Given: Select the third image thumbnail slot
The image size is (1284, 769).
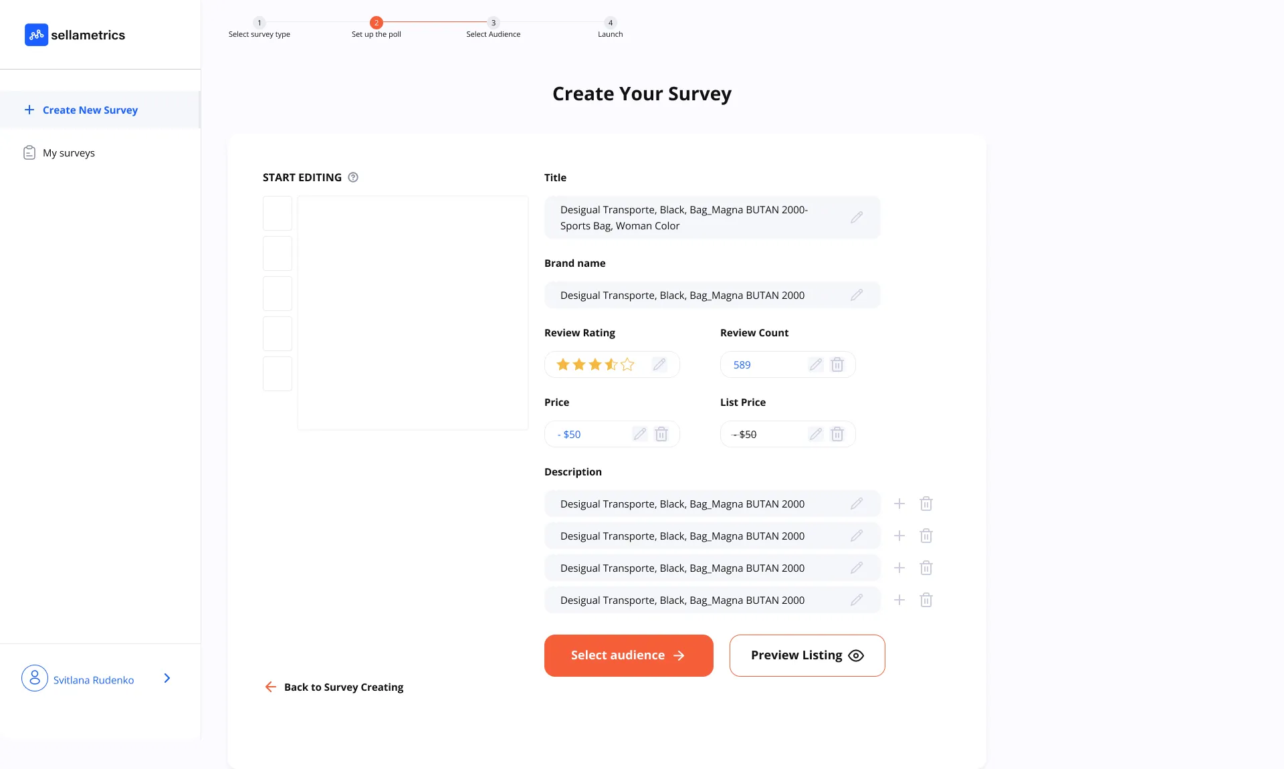Looking at the screenshot, I should pos(278,294).
